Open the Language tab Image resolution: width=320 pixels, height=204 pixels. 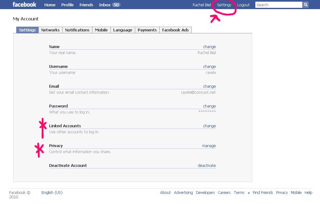point(123,30)
